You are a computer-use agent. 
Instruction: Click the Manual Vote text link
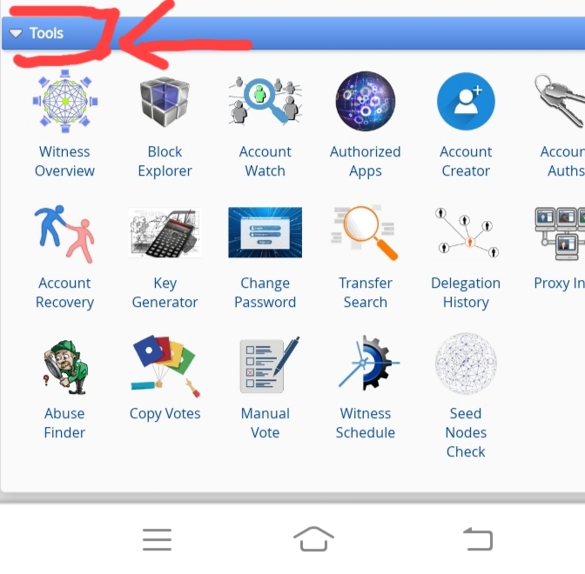point(265,423)
